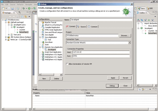Screen dimensions: 158x111
Task: Select NotesMain() in Package Explorer
Action: click(x=24, y=32)
